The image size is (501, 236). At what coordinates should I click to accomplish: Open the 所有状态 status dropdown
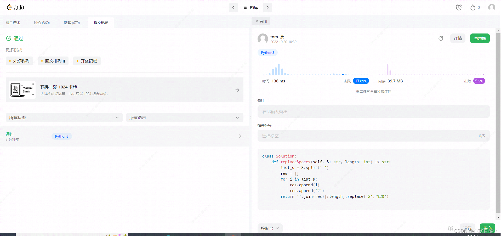pos(64,117)
